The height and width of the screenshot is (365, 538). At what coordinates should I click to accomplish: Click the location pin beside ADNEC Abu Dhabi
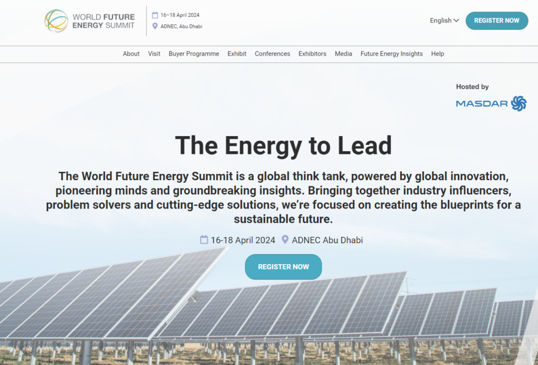(285, 240)
